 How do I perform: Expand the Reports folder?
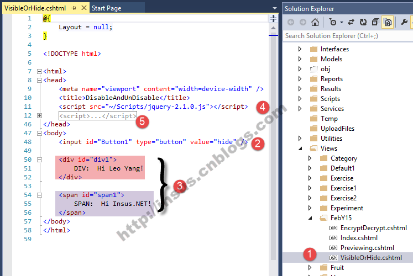click(x=300, y=79)
